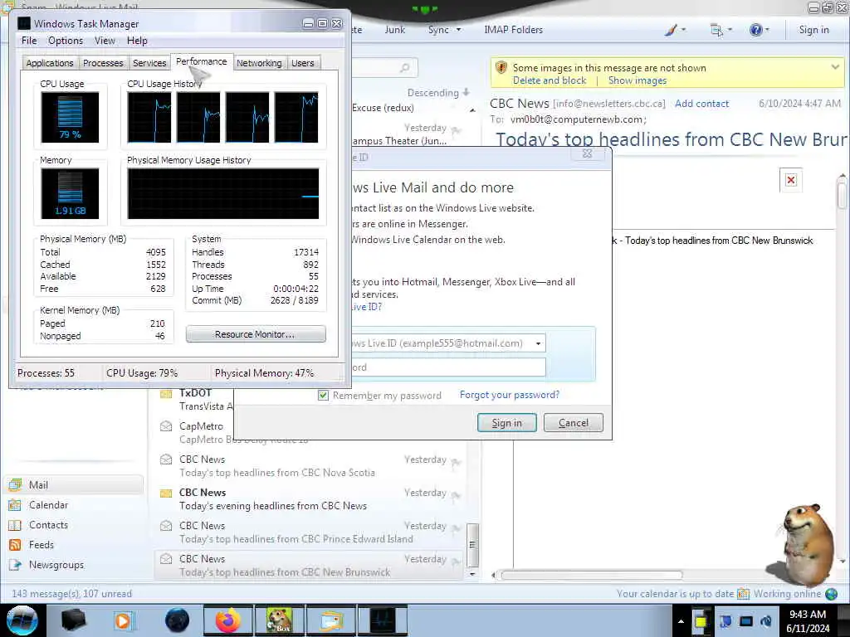Open the View menu in Task Manager

coord(105,41)
